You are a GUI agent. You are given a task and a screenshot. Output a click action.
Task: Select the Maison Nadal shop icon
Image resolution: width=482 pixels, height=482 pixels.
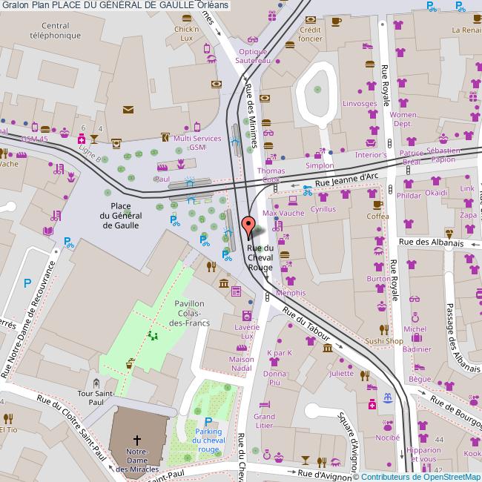(242, 349)
